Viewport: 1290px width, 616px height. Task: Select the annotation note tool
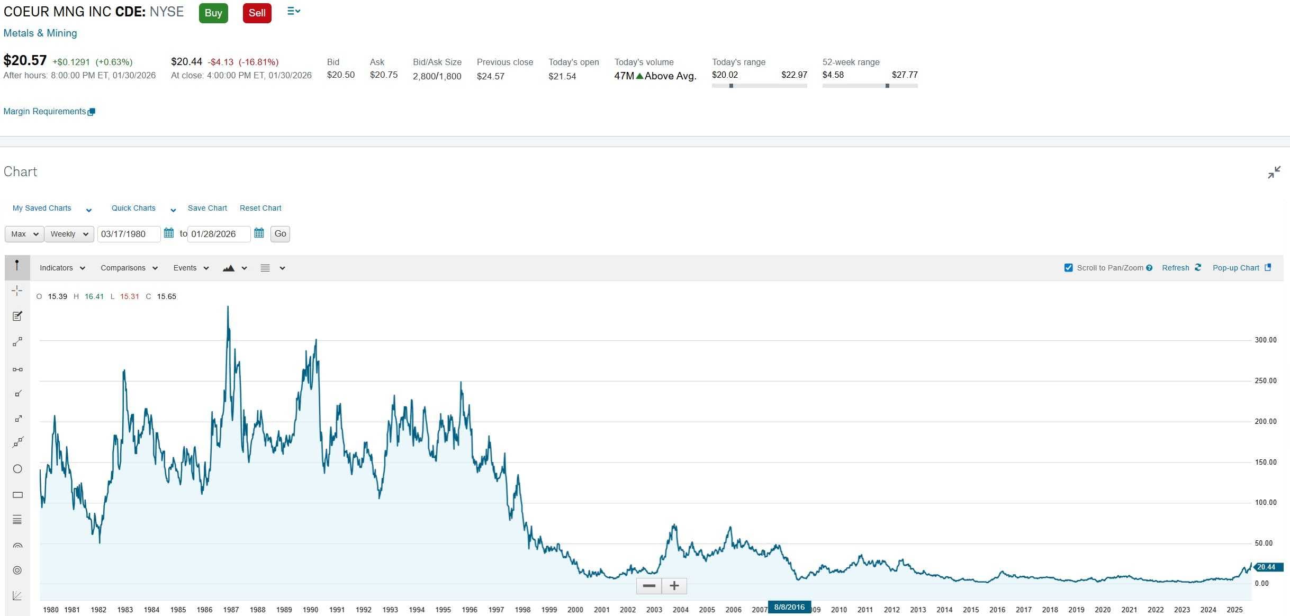click(17, 316)
